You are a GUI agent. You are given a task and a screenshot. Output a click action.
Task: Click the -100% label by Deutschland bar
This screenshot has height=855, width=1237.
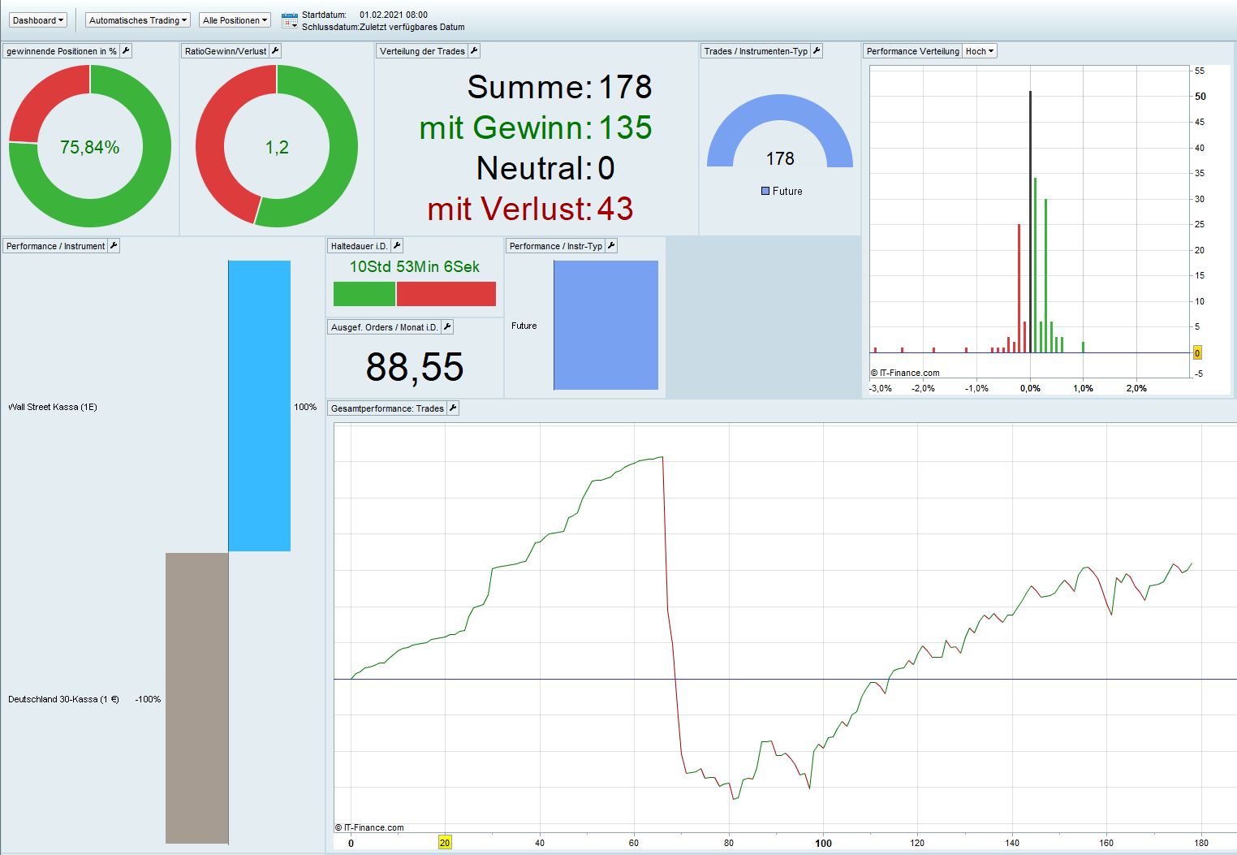click(148, 699)
